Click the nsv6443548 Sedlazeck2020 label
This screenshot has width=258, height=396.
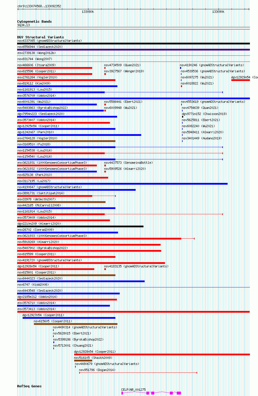40,291
